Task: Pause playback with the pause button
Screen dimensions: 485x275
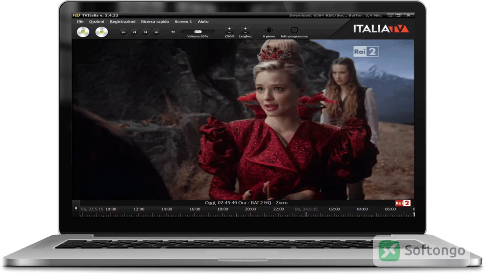Action: click(83, 32)
